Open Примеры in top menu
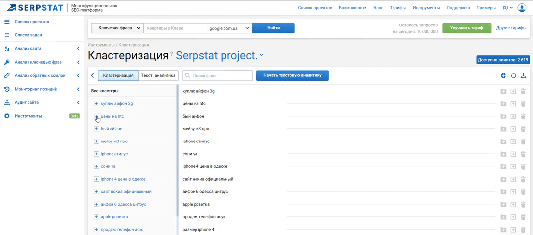 tap(486, 8)
